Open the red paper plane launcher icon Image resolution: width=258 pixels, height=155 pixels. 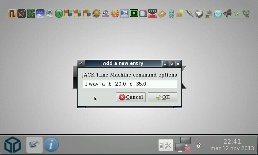[22, 14]
